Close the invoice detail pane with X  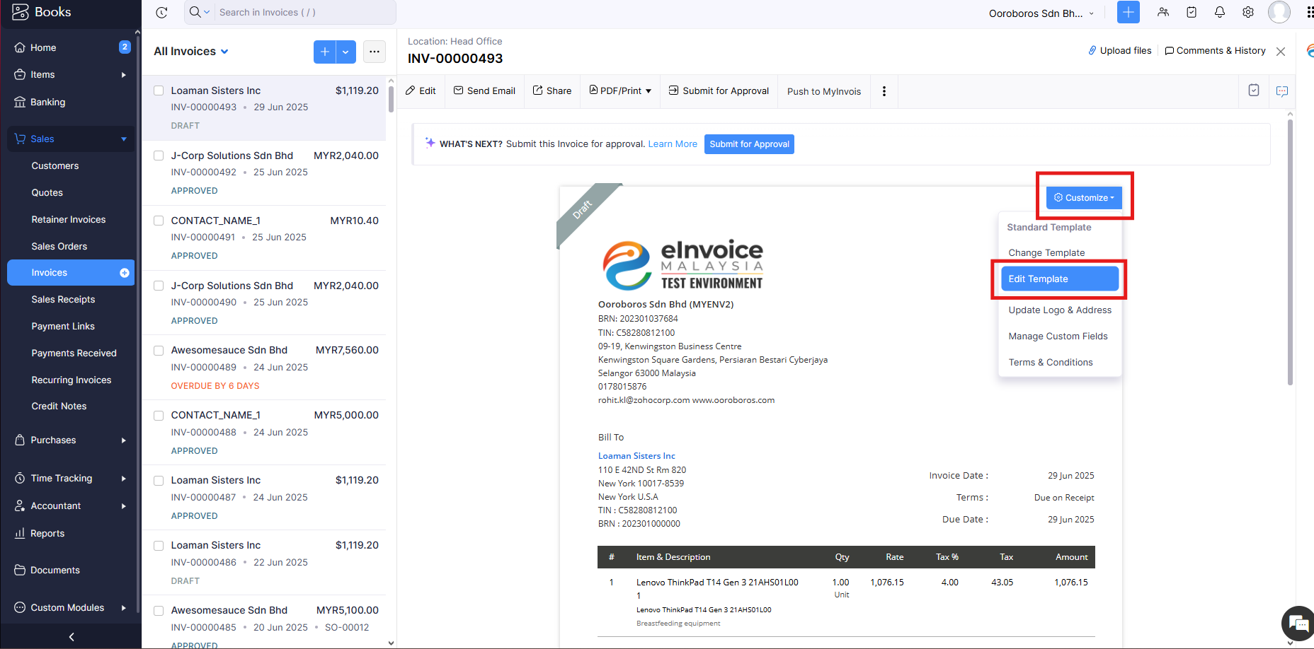tap(1281, 52)
